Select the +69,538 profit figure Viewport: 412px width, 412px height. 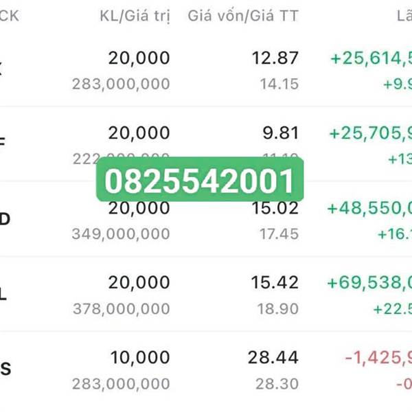point(369,283)
